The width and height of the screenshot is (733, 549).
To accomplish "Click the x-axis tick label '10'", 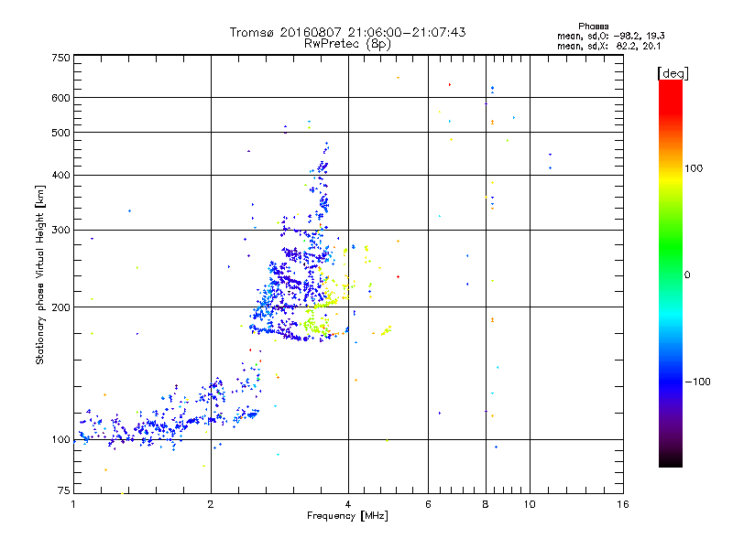I will pos(530,504).
